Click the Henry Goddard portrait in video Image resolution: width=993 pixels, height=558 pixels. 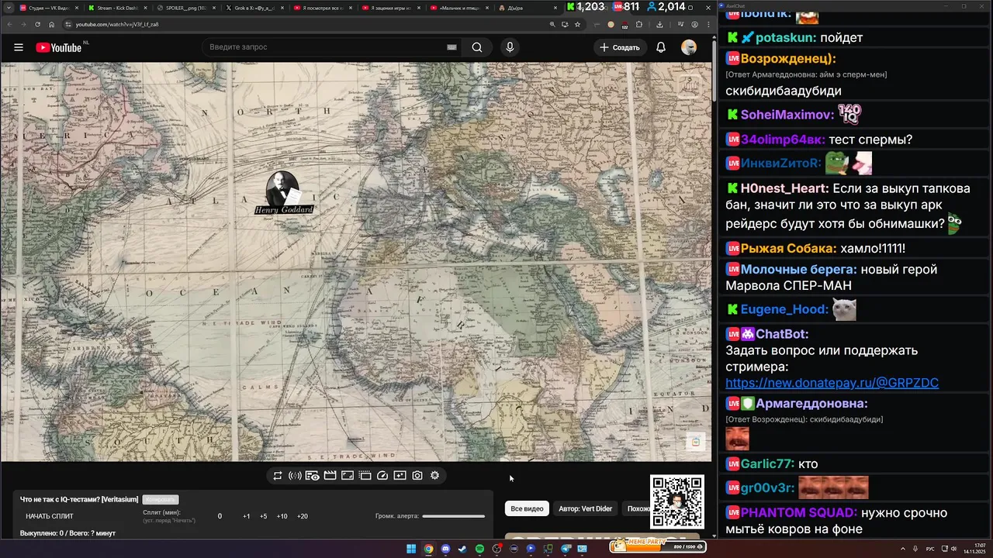click(x=282, y=189)
